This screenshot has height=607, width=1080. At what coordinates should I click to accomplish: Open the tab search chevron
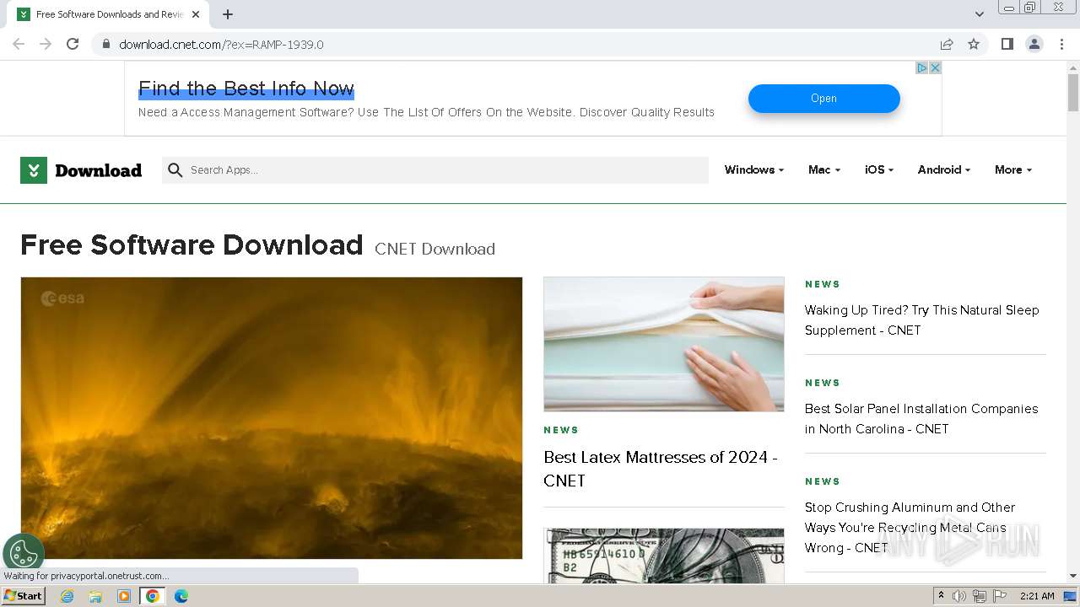coord(980,14)
